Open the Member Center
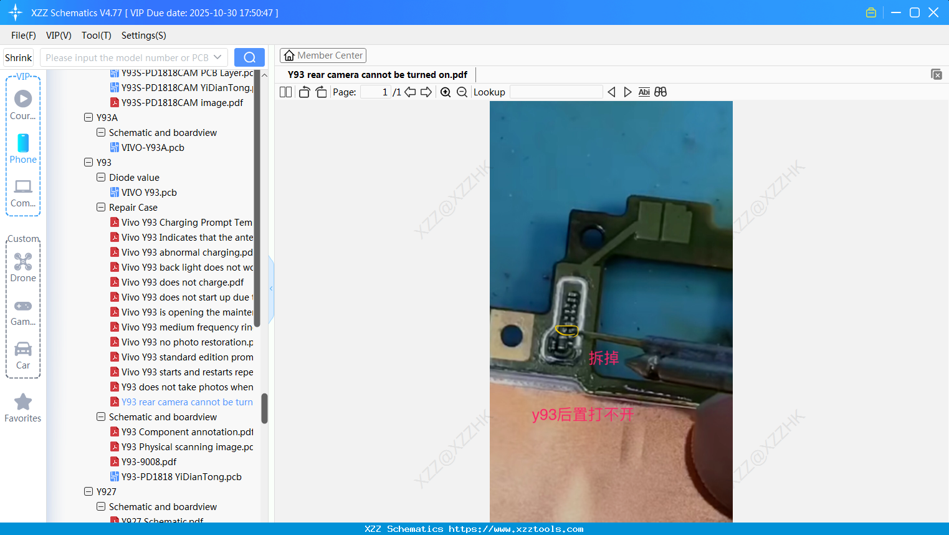 click(323, 55)
